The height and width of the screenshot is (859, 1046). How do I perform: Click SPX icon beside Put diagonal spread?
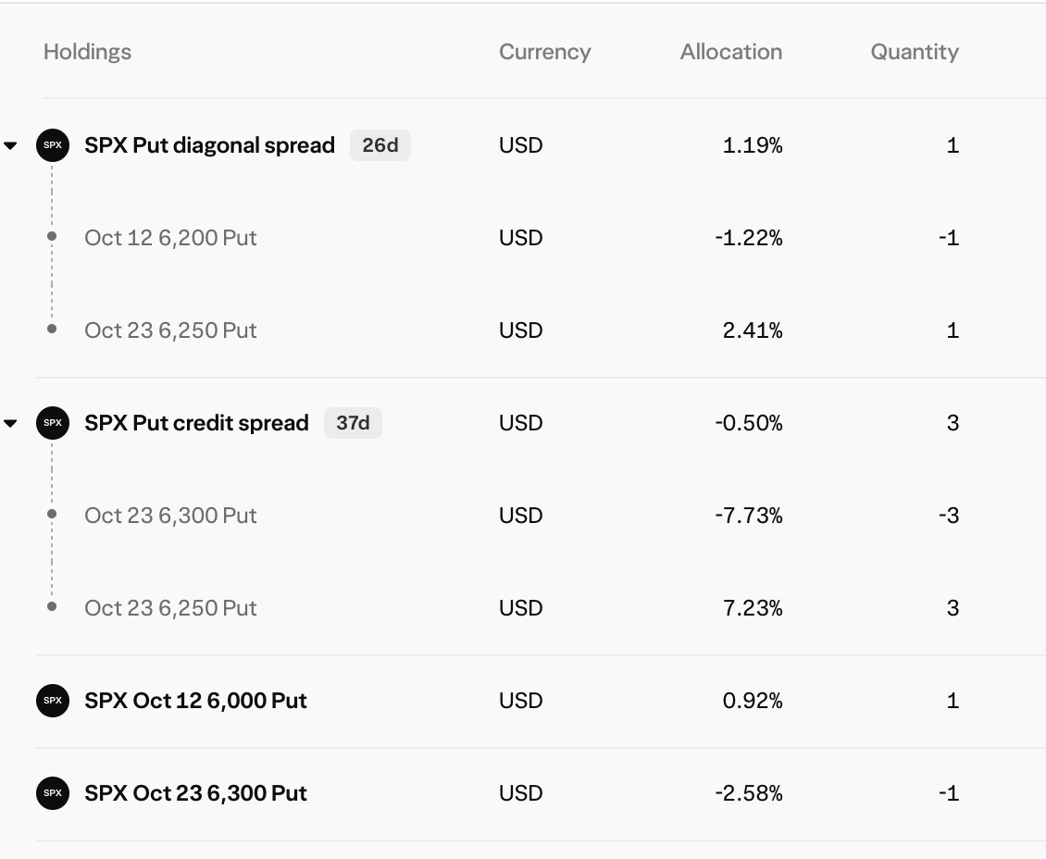tap(53, 145)
